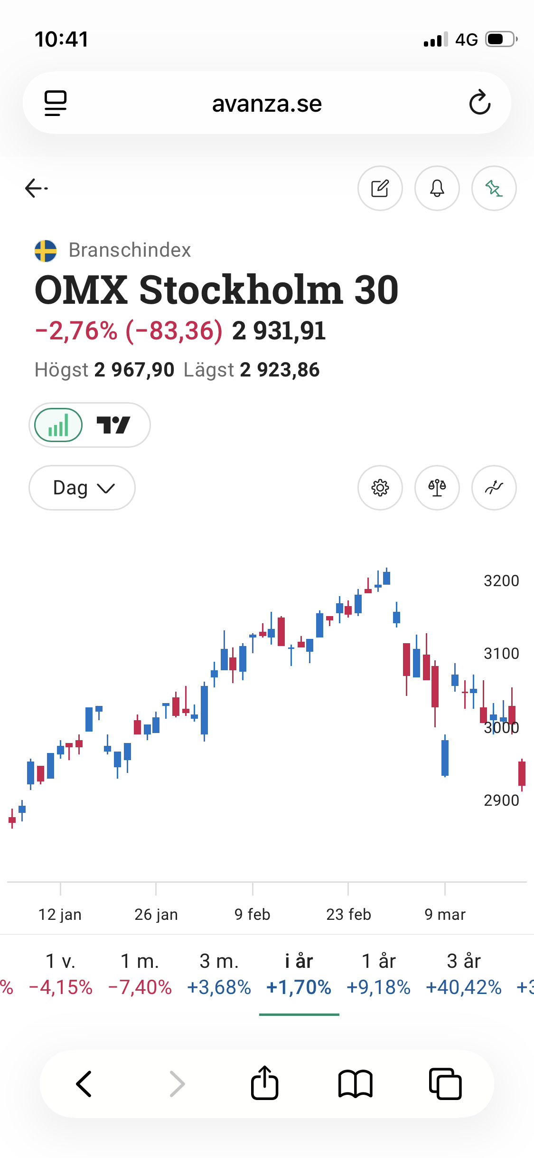534x1158 pixels.
Task: Open chart settings gear icon
Action: tap(380, 488)
